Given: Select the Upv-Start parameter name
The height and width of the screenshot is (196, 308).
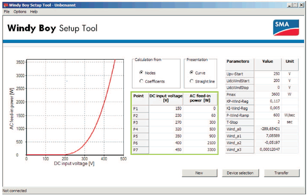Looking at the screenshot, I should pyautogui.click(x=240, y=74).
